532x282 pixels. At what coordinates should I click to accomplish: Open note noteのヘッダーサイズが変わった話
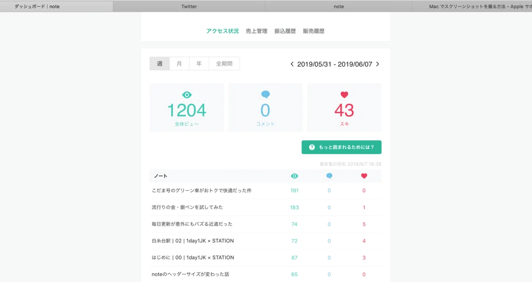point(190,274)
